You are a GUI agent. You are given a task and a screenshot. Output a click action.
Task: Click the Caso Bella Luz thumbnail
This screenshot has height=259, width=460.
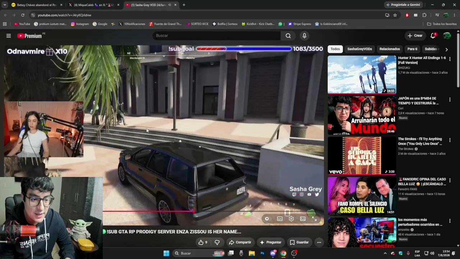click(x=362, y=196)
